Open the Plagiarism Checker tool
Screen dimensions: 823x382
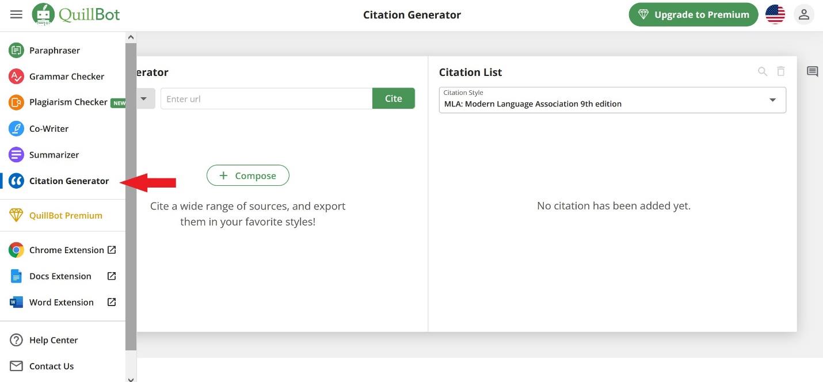point(68,102)
